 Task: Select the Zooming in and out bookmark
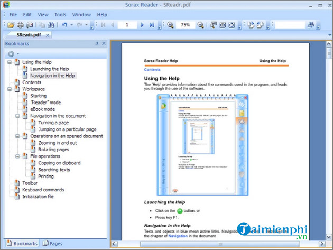58,143
